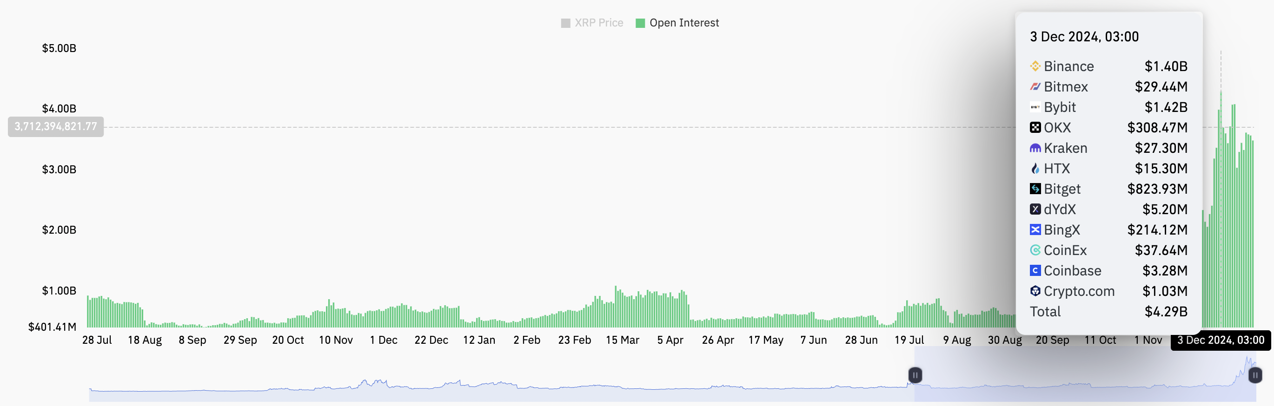Click the BingX logo icon
1274x406 pixels.
pyautogui.click(x=1035, y=229)
